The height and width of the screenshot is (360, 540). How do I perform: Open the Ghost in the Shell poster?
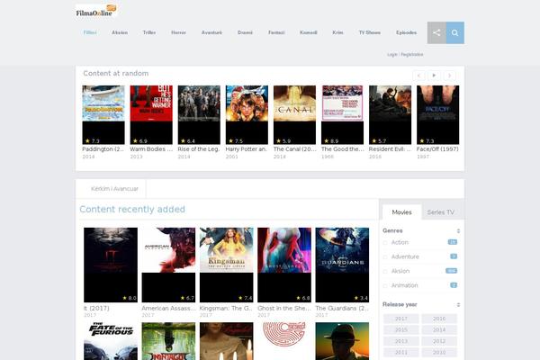click(284, 265)
